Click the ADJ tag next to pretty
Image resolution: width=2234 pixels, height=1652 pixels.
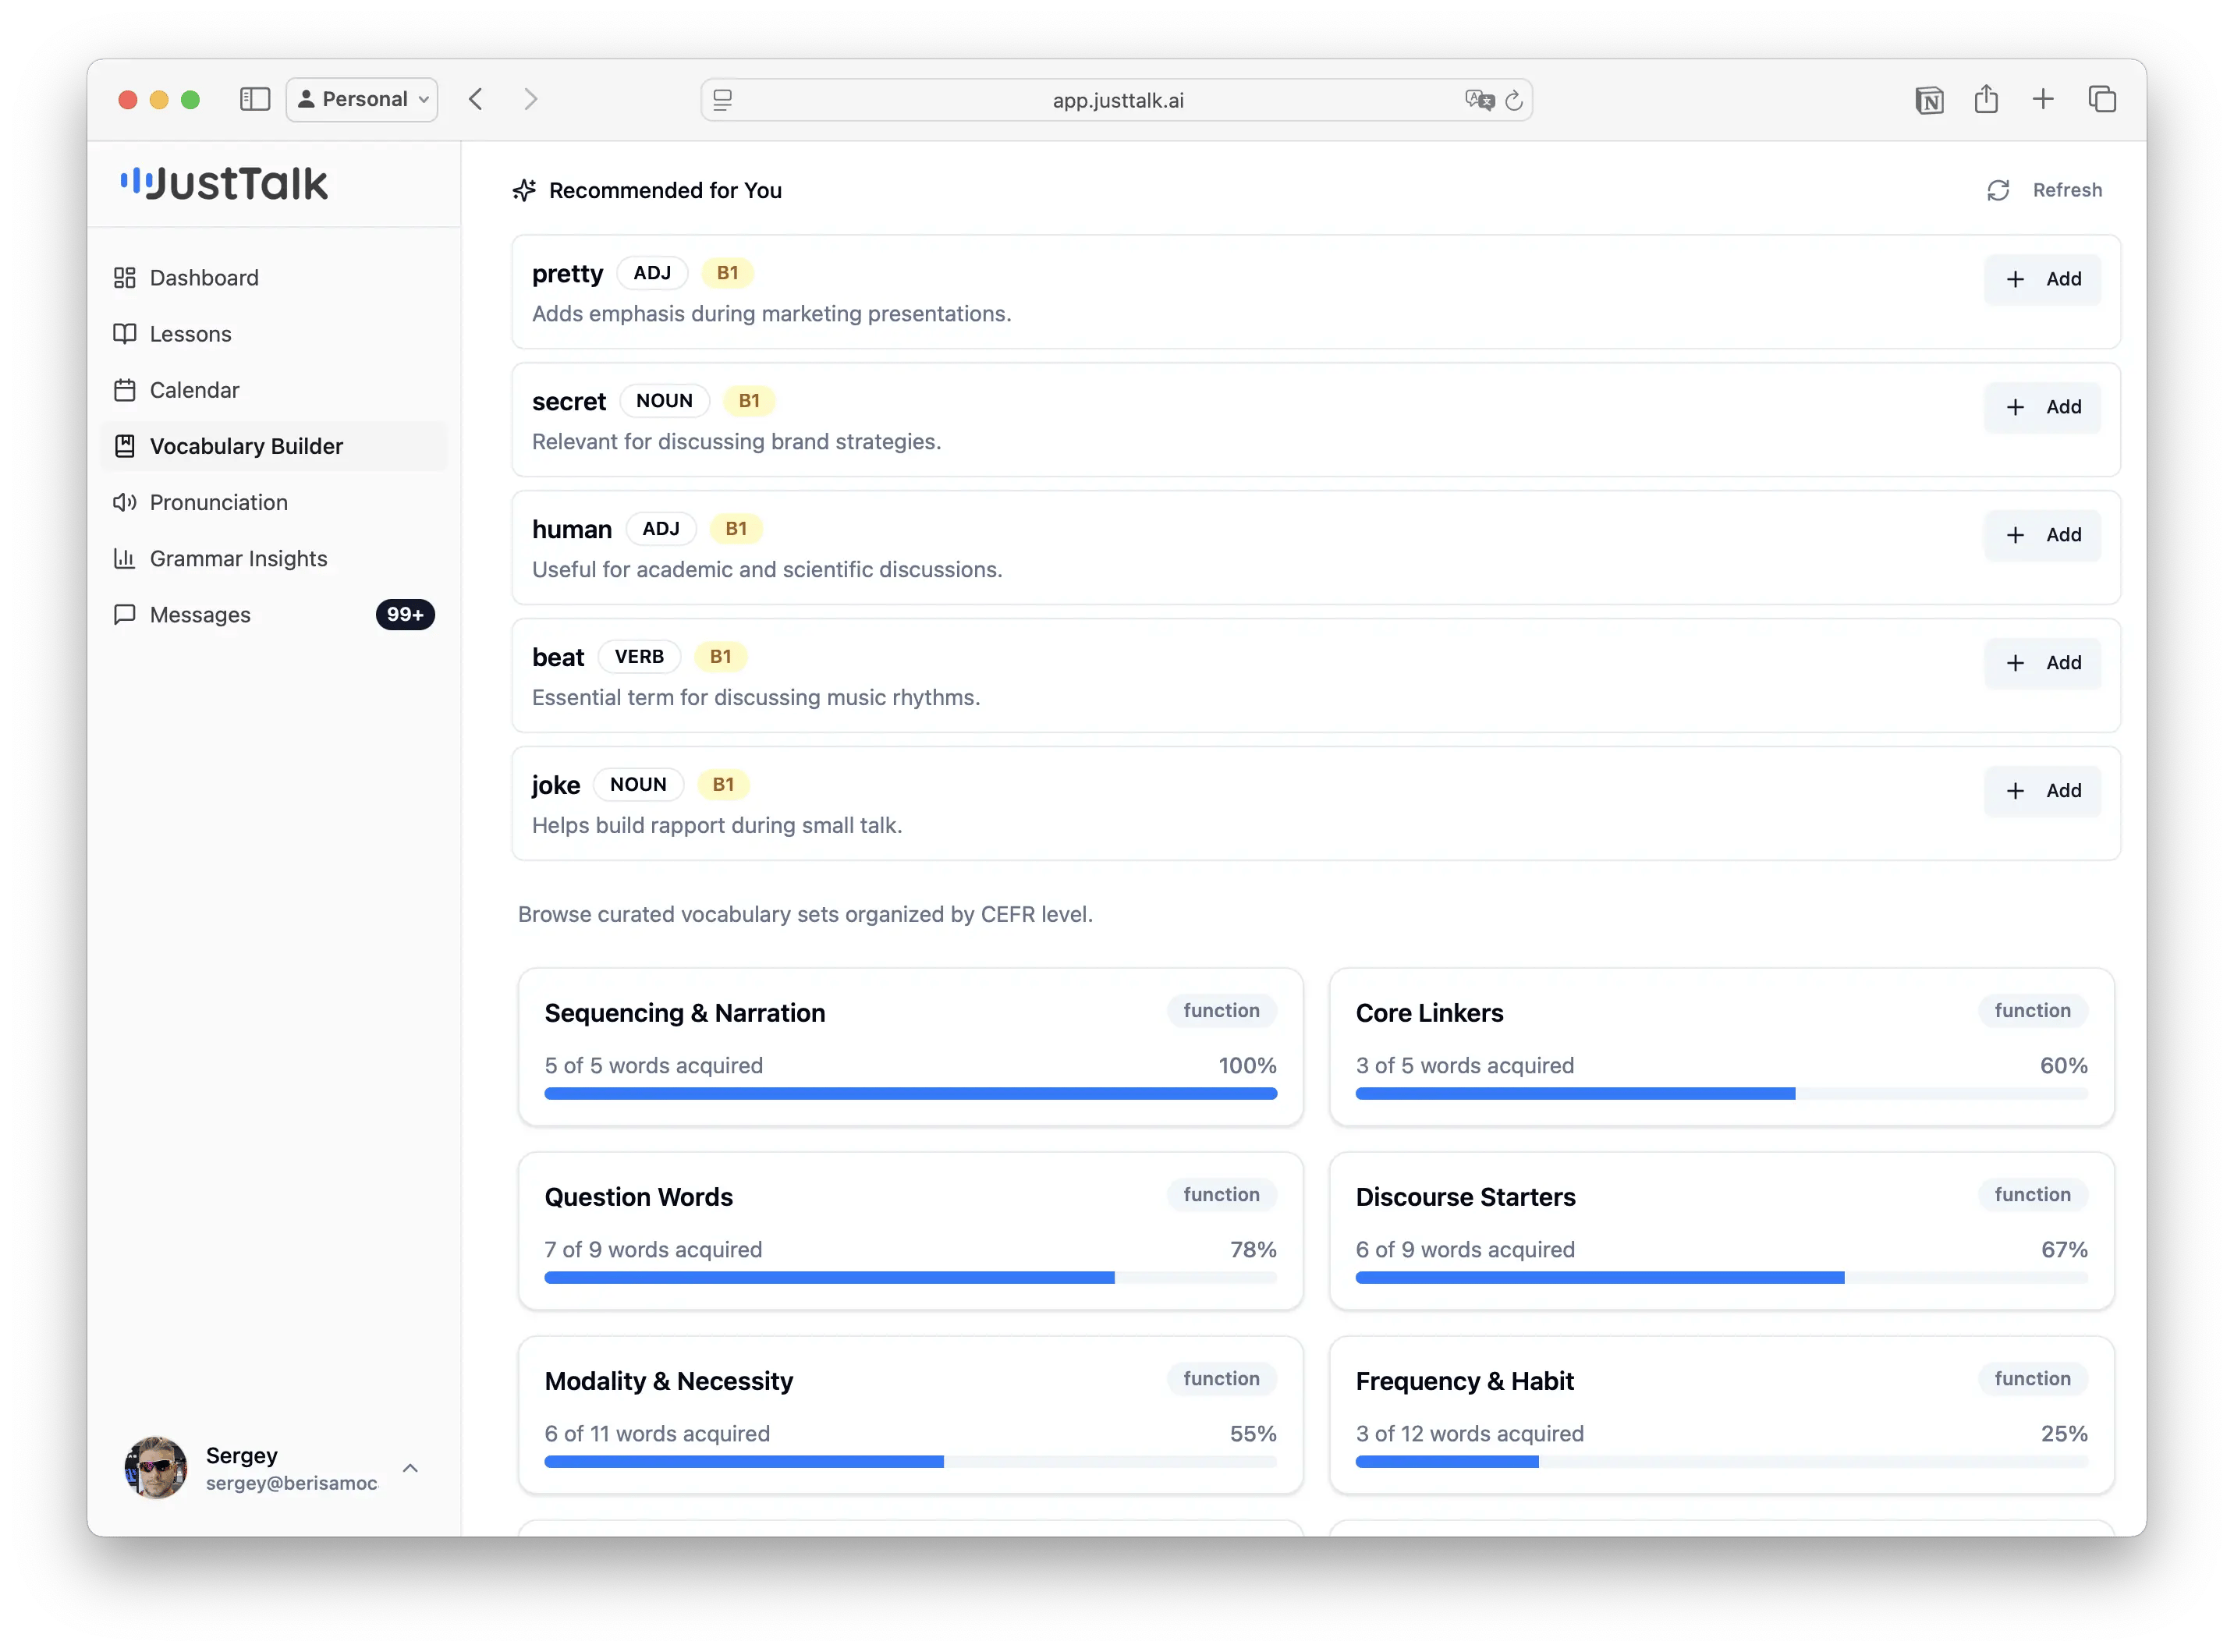(652, 273)
